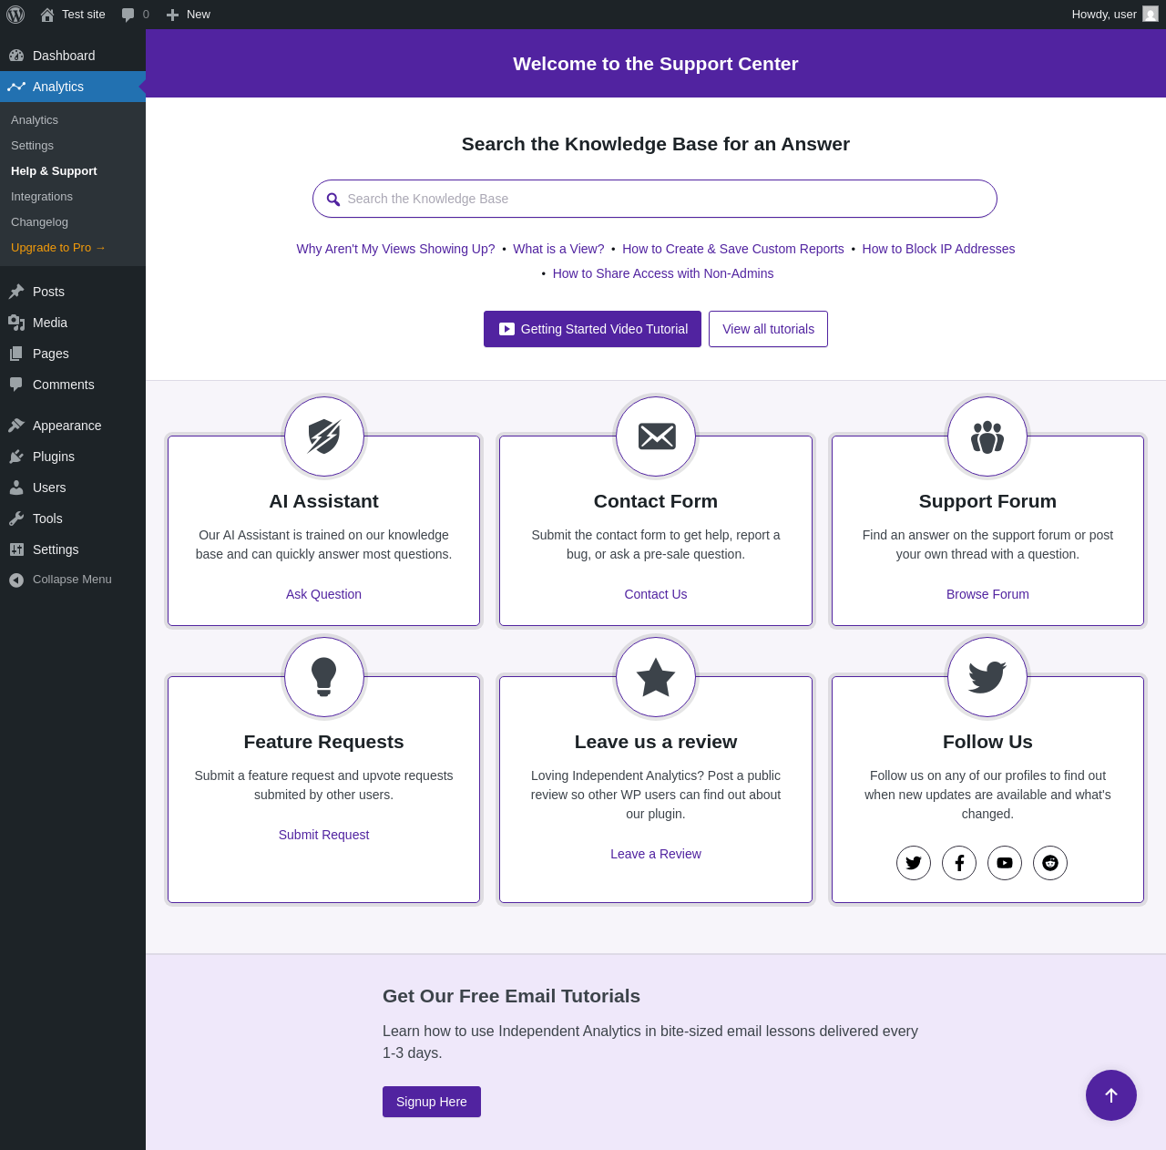Viewport: 1166px width, 1150px height.
Task: Click the Support Forum people icon
Action: (987, 436)
